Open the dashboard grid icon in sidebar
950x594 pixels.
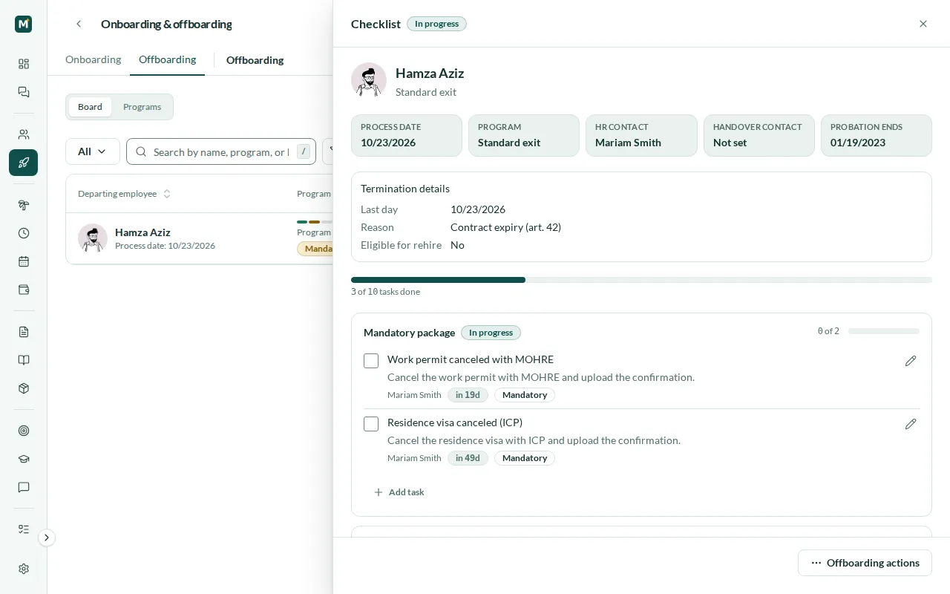(24, 64)
